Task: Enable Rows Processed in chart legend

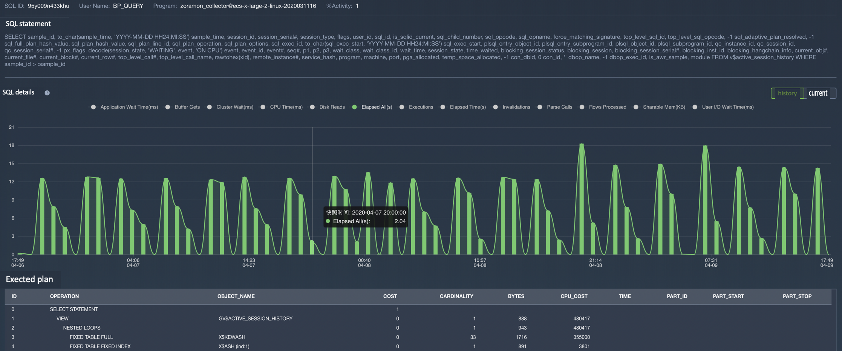Action: pos(582,107)
